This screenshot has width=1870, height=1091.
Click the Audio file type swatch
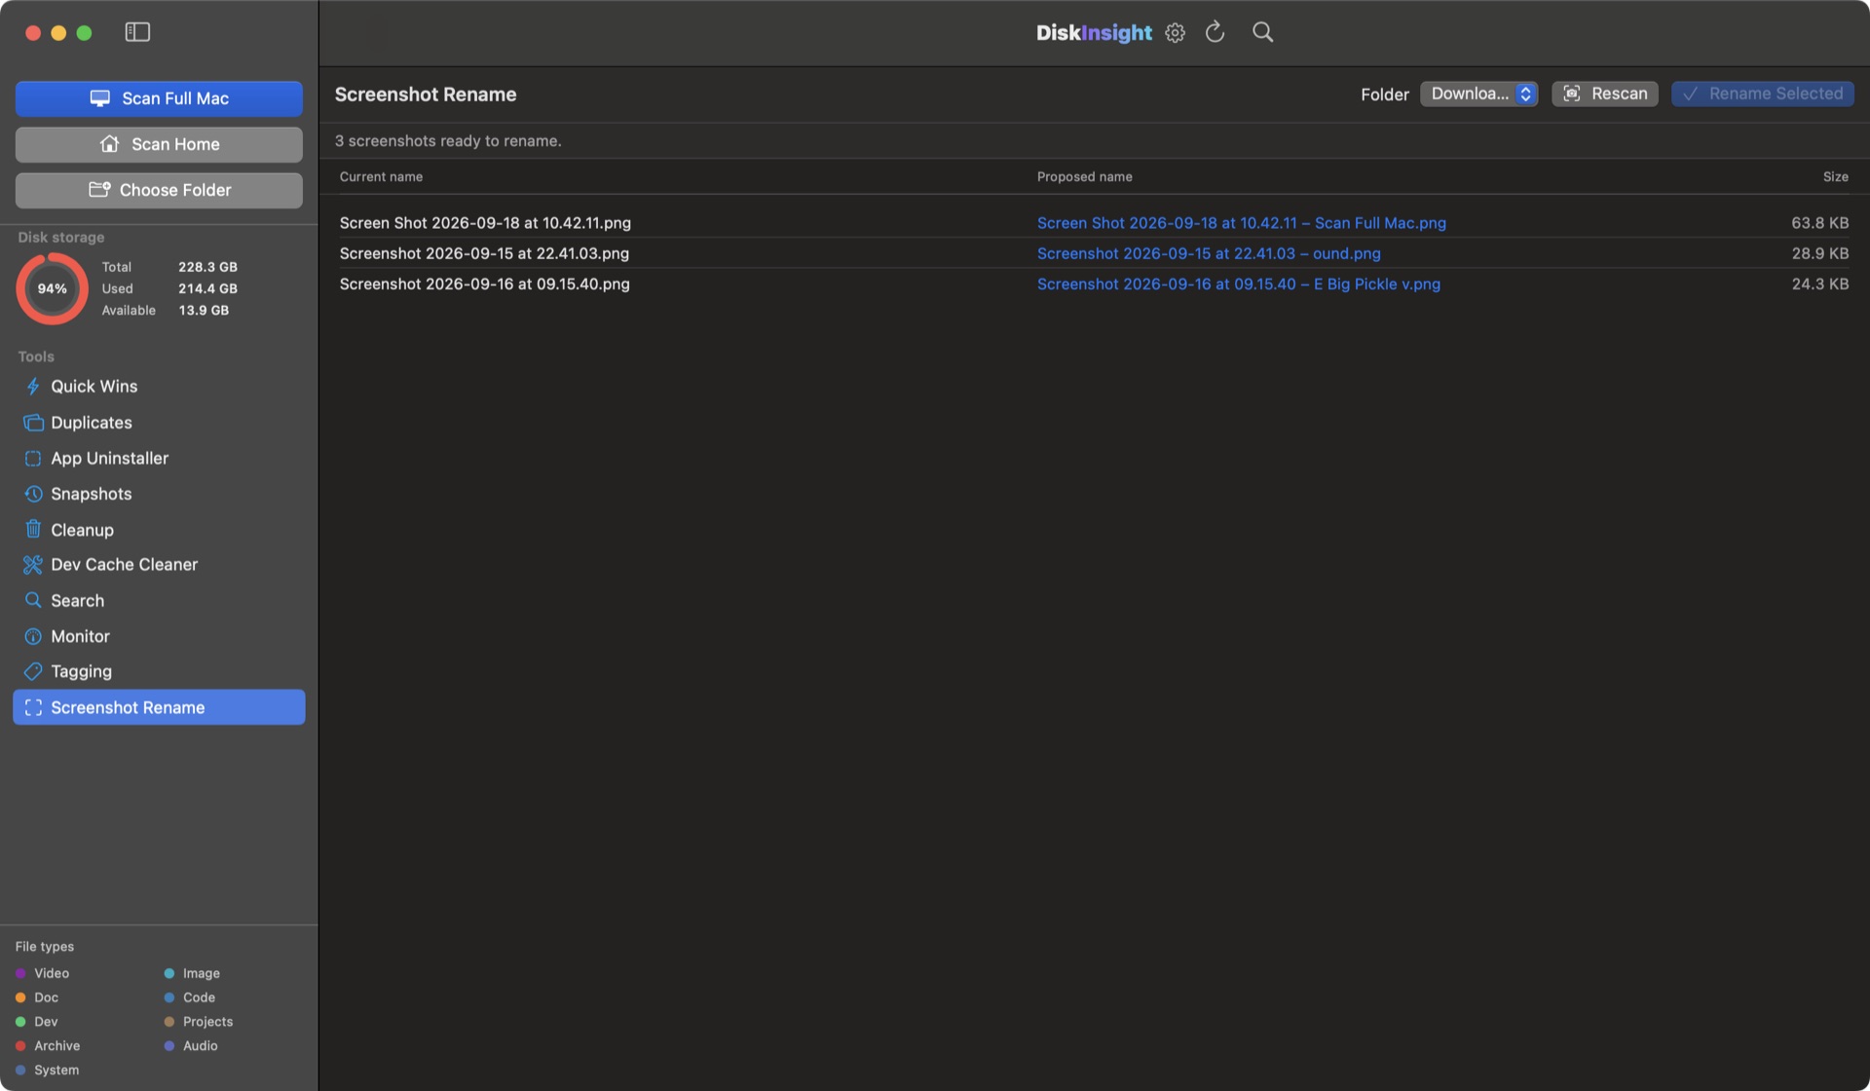pyautogui.click(x=169, y=1046)
